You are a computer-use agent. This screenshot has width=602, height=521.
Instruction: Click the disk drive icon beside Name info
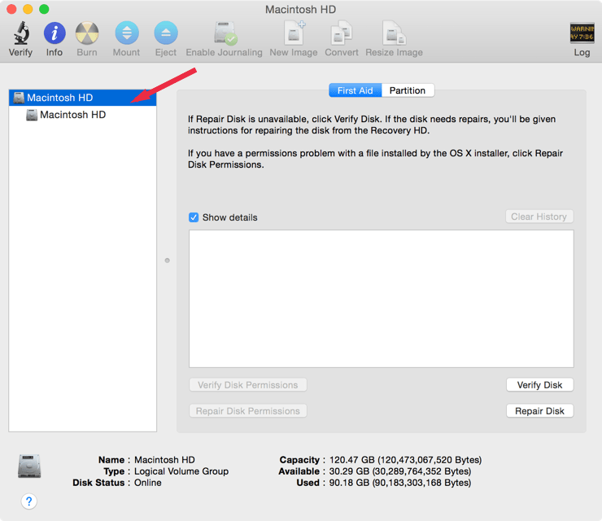click(x=29, y=466)
